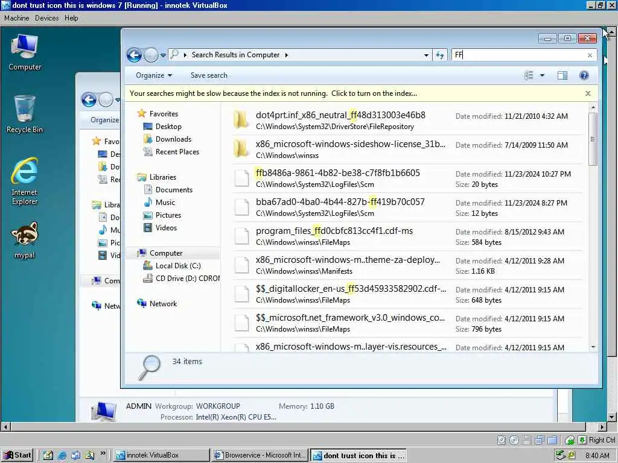Open the view options dropdown arrow
The width and height of the screenshot is (618, 463).
click(542, 75)
